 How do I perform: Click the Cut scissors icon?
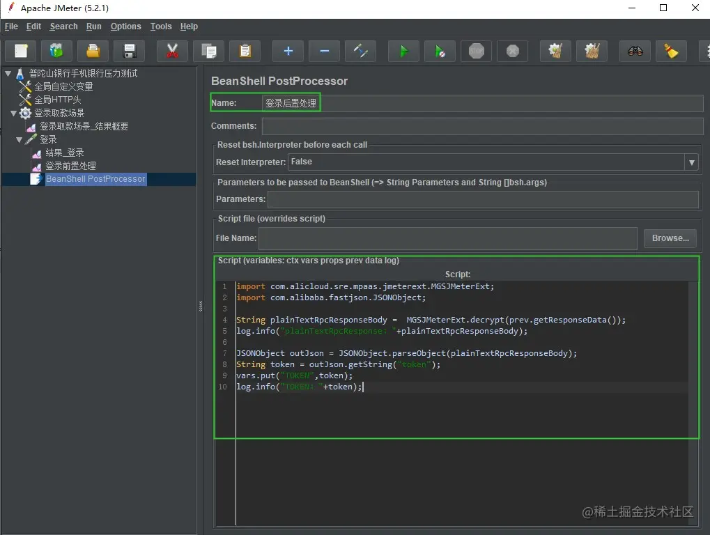coord(172,51)
